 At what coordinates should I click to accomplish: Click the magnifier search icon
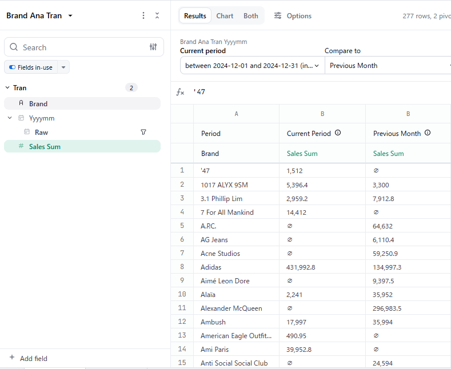(x=14, y=47)
